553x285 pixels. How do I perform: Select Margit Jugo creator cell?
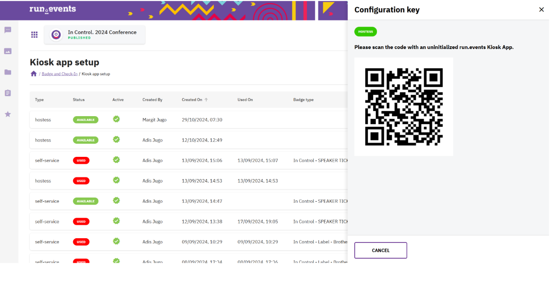154,120
